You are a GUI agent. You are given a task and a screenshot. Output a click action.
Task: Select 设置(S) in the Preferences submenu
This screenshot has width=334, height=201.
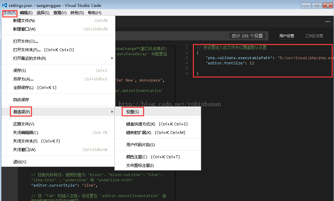[x=133, y=112]
